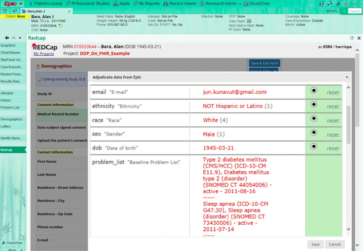Click Save in the adjudication dialog
Viewport: 363px width, 251px height.
[315, 244]
